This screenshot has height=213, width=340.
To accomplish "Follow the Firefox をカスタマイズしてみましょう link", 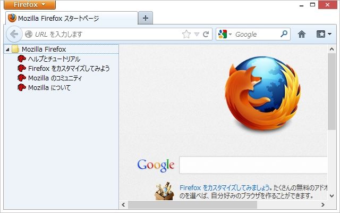I will [225, 187].
